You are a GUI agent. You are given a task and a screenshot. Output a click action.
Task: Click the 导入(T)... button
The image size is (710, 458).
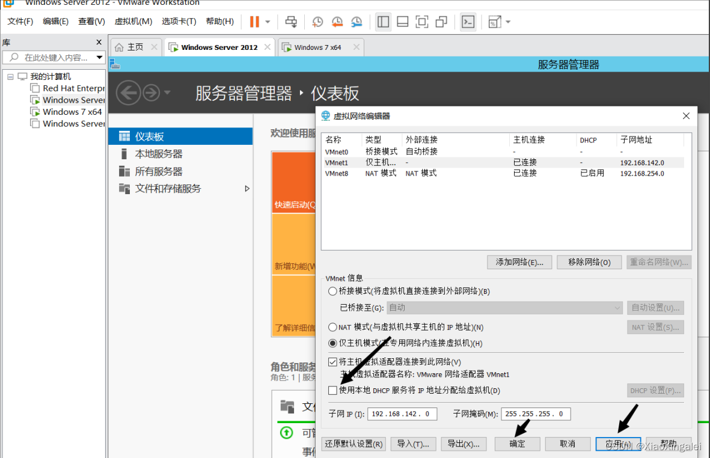[414, 444]
